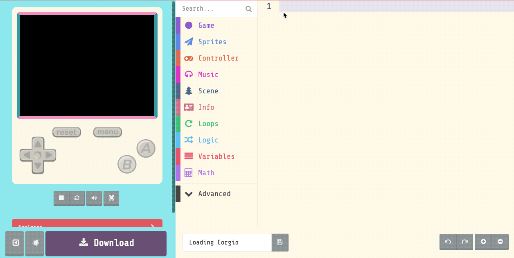The height and width of the screenshot is (258, 514).
Task: Click the Variables category label
Action: [216, 156]
